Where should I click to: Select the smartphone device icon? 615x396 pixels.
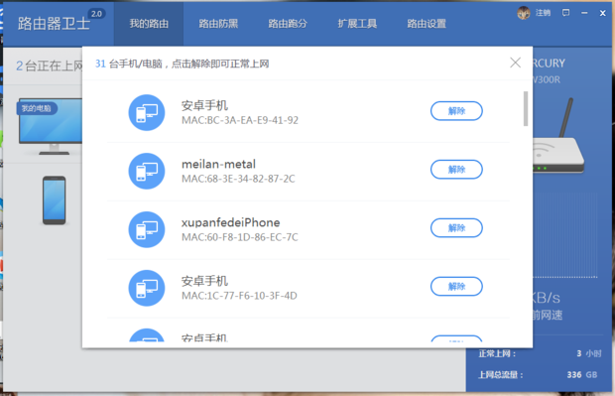pyautogui.click(x=55, y=200)
